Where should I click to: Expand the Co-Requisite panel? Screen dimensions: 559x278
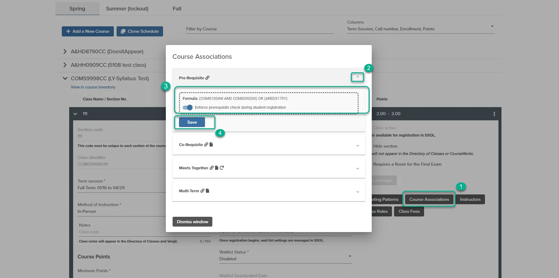pyautogui.click(x=357, y=145)
